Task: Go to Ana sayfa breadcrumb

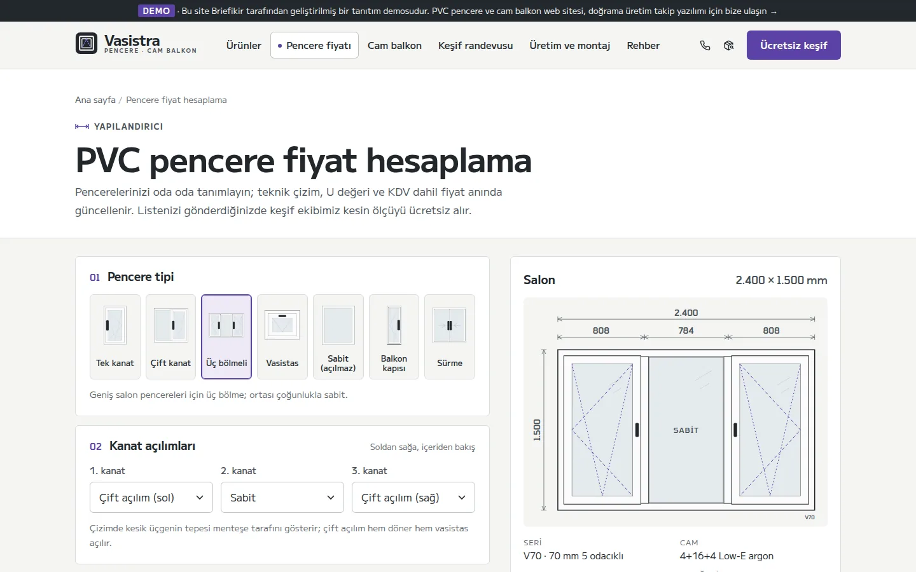Action: [x=95, y=100]
